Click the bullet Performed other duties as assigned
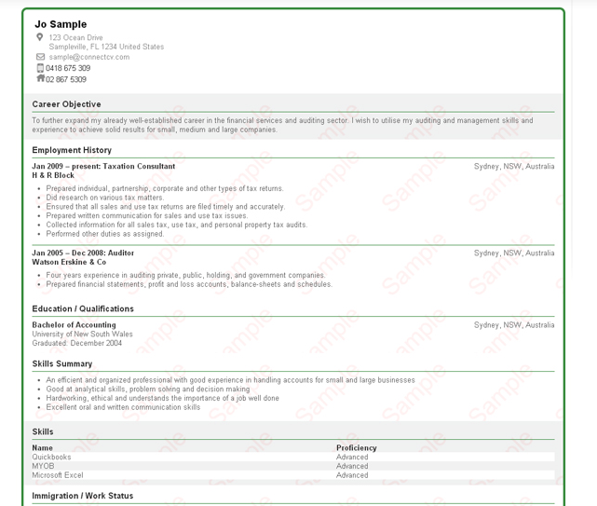597x506 pixels. 105,234
